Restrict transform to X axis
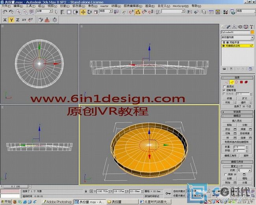256x205 pixels. [x=5, y=20]
